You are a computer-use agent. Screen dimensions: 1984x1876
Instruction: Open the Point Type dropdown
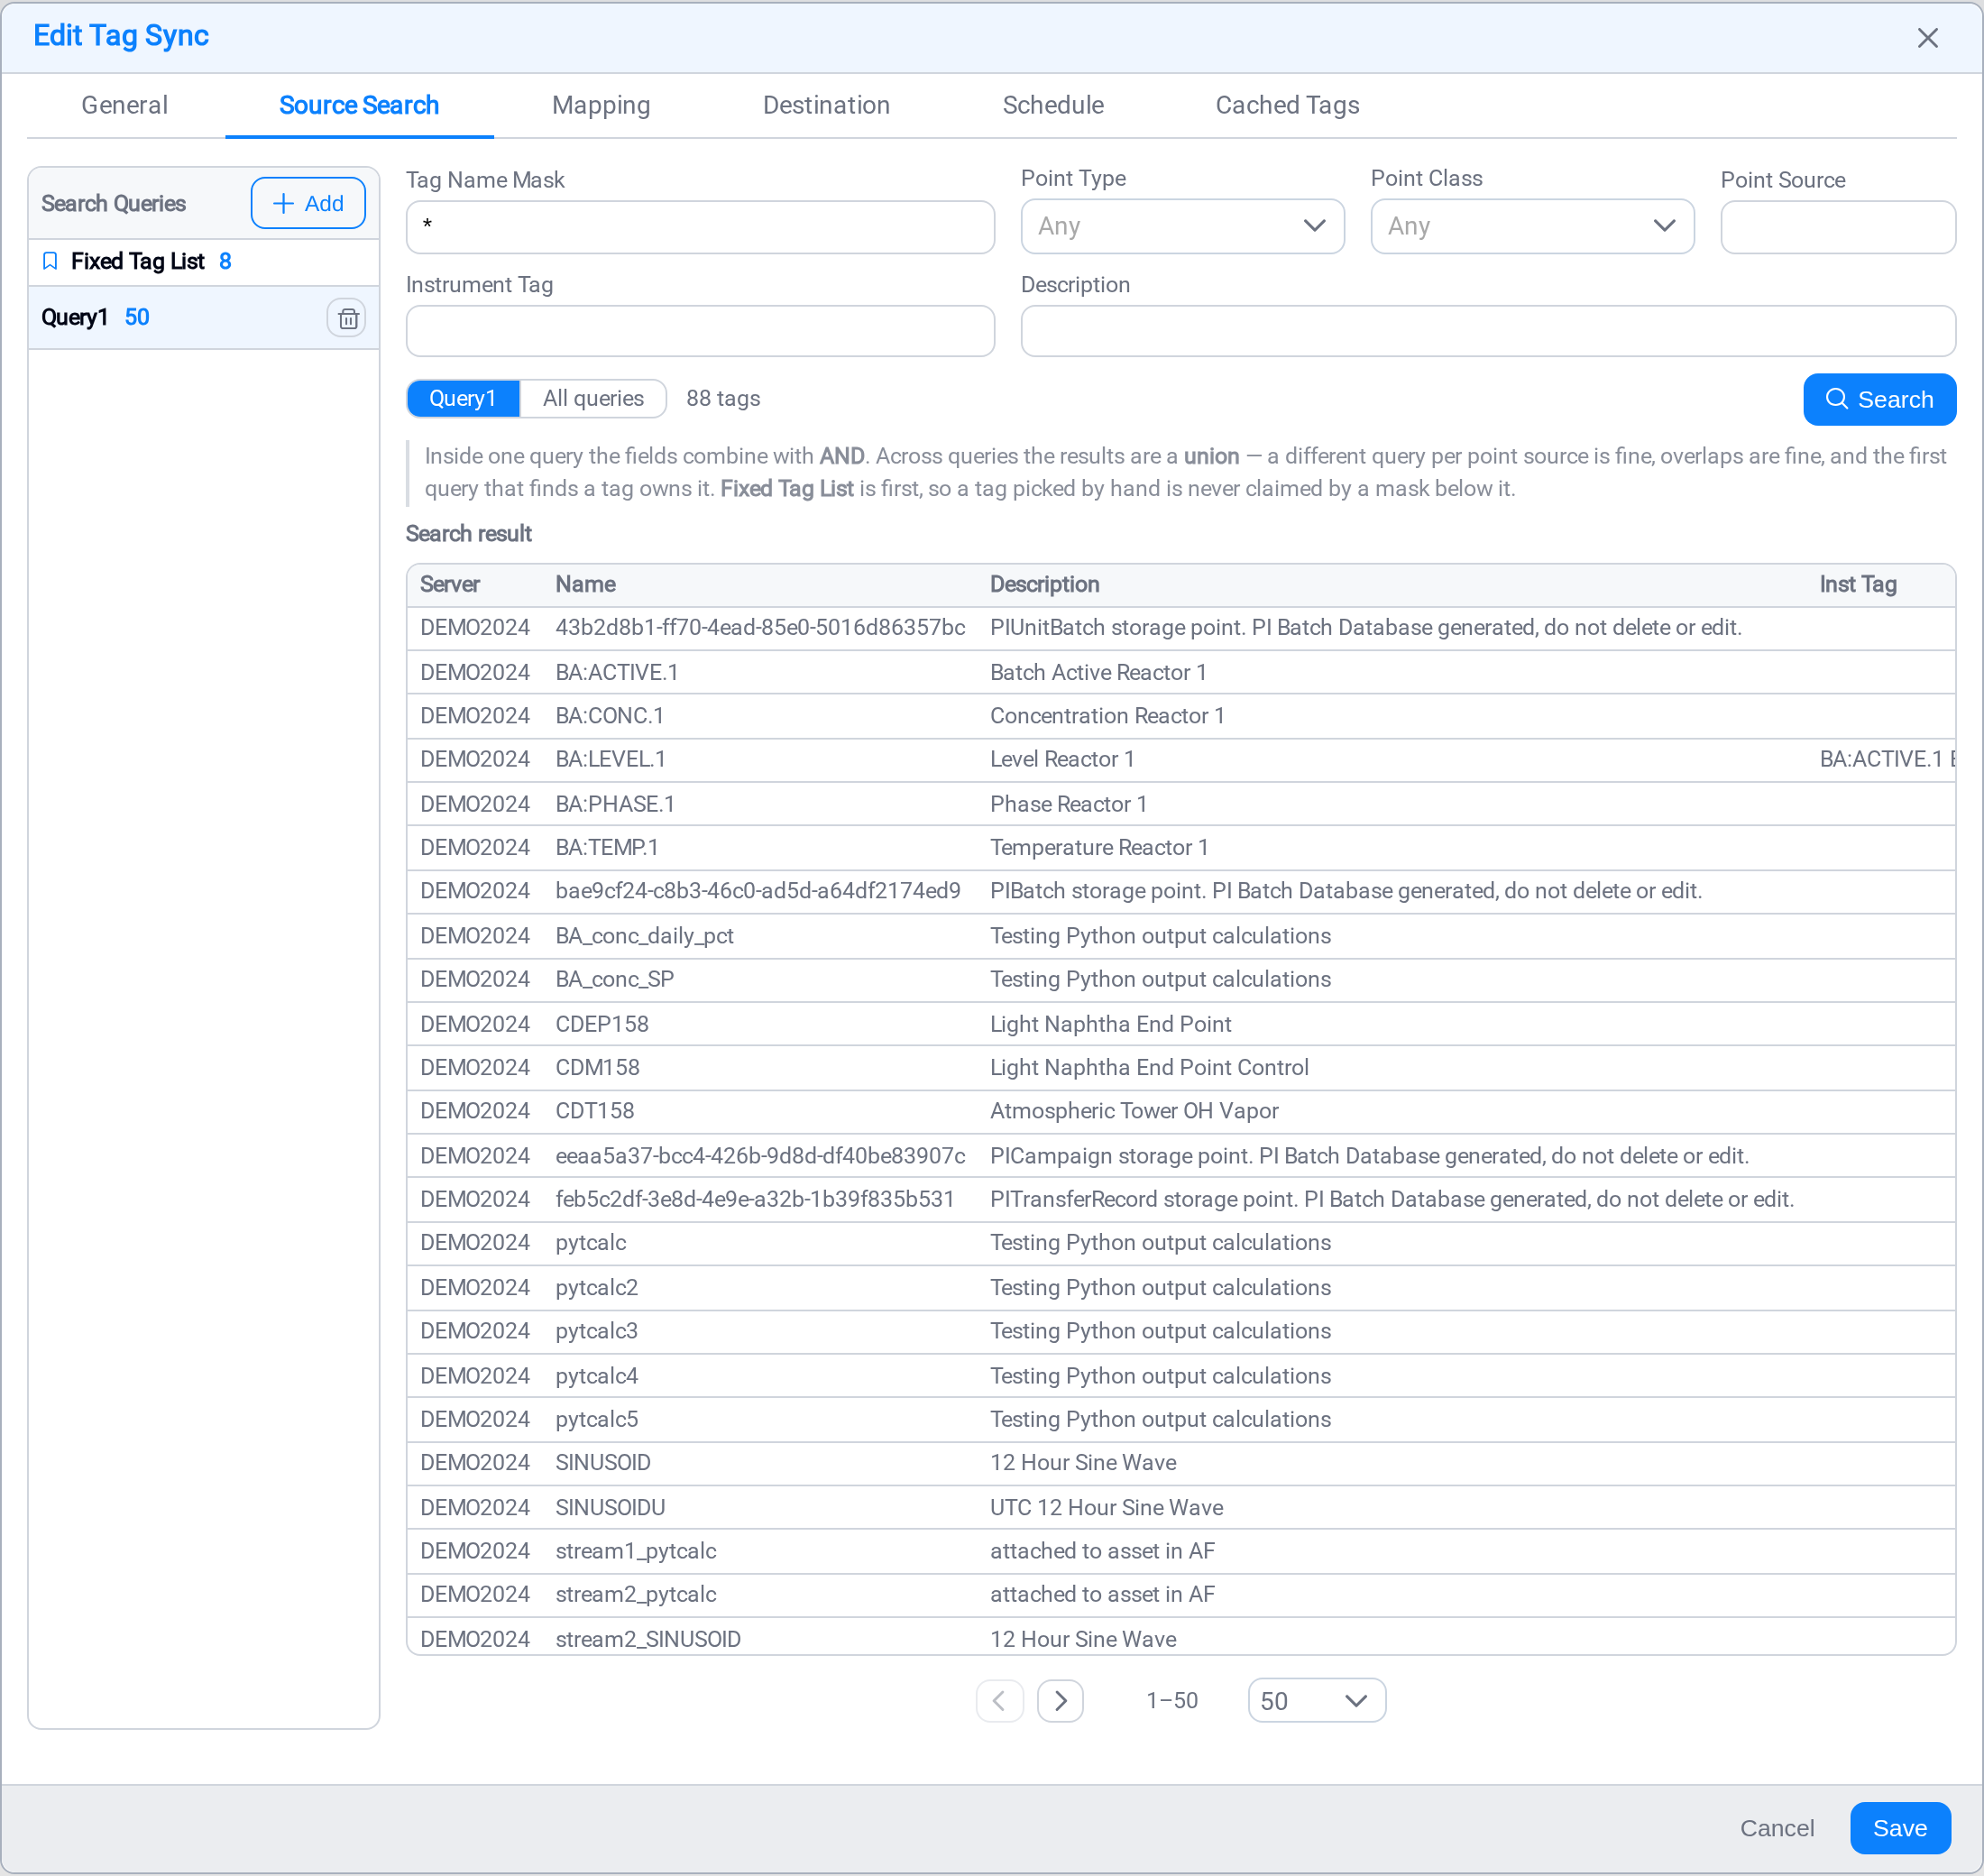[1182, 226]
